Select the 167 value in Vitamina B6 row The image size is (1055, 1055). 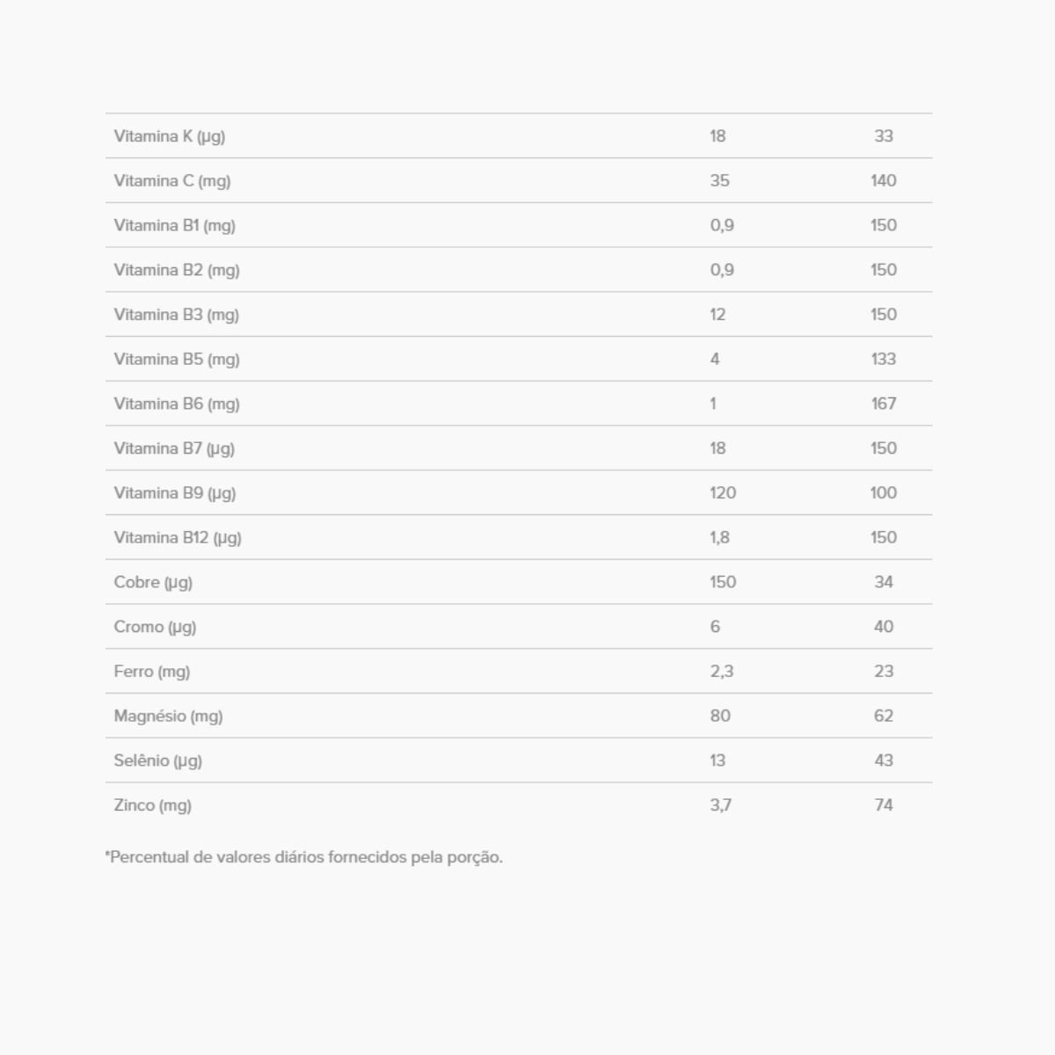point(884,404)
